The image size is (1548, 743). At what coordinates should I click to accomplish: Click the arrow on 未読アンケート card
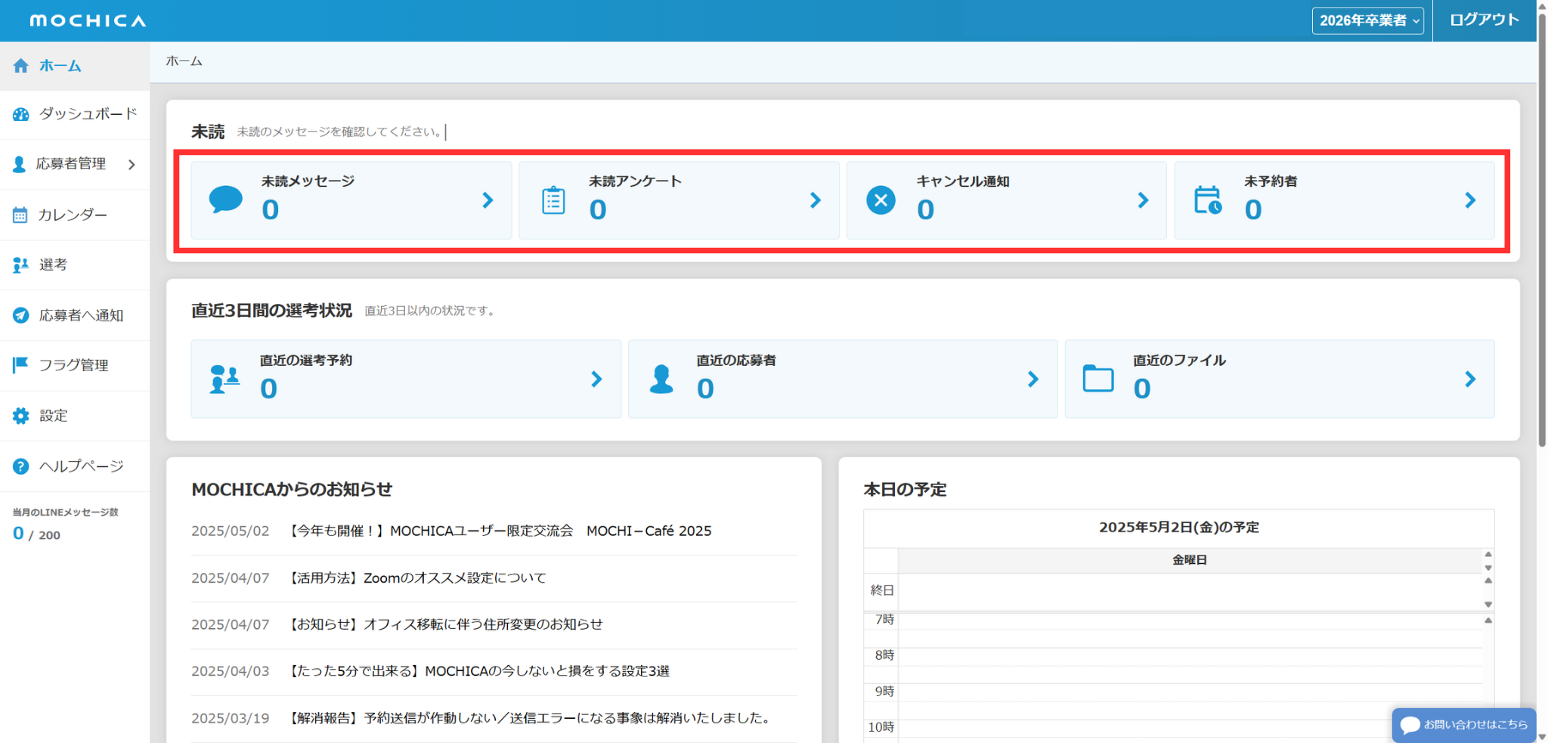(x=815, y=200)
